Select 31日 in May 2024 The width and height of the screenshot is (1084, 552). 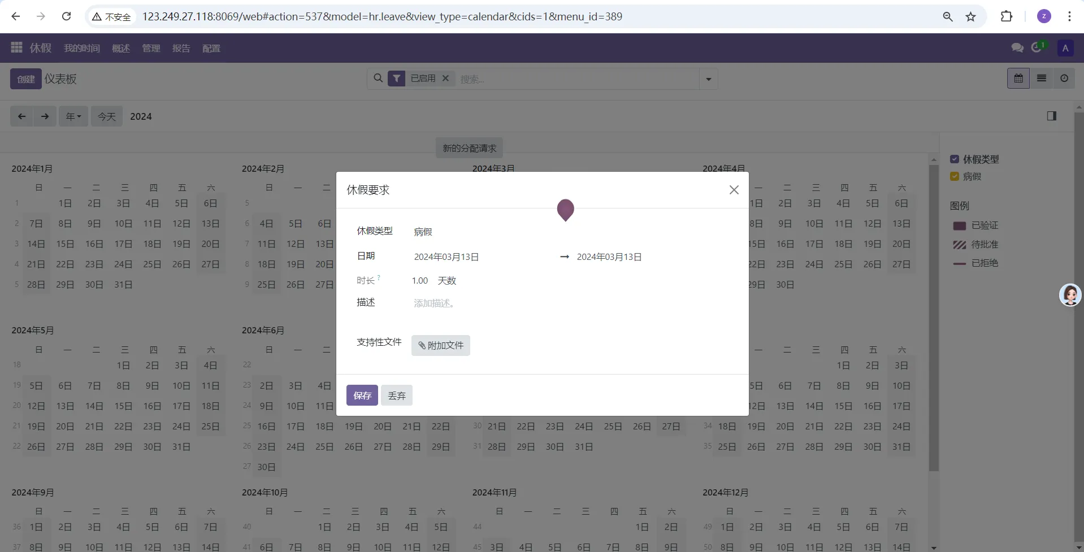[181, 447]
